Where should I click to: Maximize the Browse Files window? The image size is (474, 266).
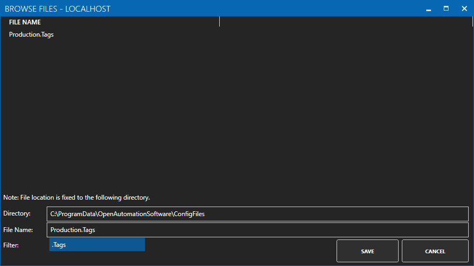pos(446,8)
